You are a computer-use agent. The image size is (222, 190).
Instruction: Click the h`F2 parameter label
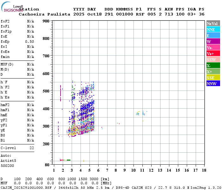[x=5, y=87]
